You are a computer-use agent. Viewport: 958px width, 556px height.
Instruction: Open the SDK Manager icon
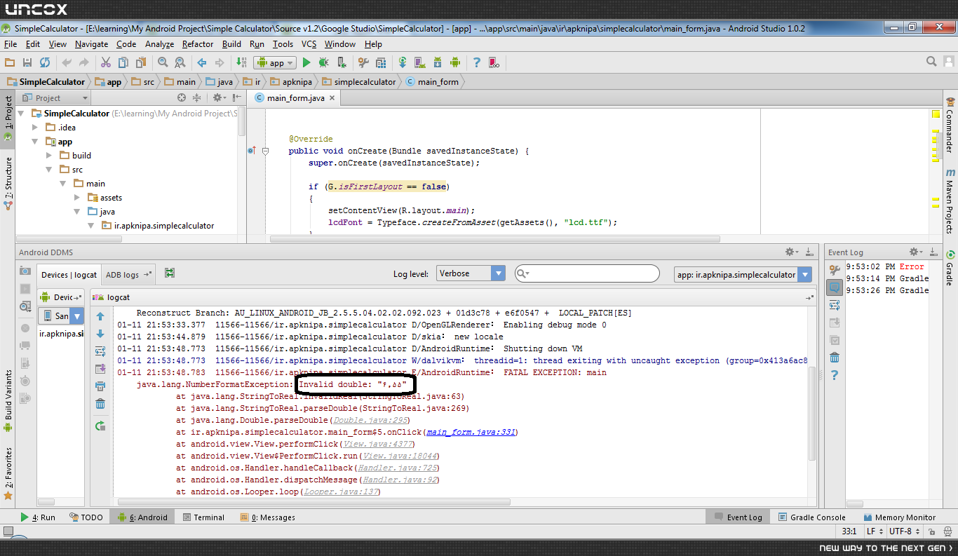(x=438, y=62)
